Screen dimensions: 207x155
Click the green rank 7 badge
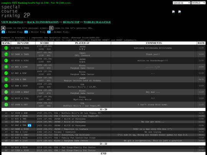pyautogui.click(x=6, y=86)
